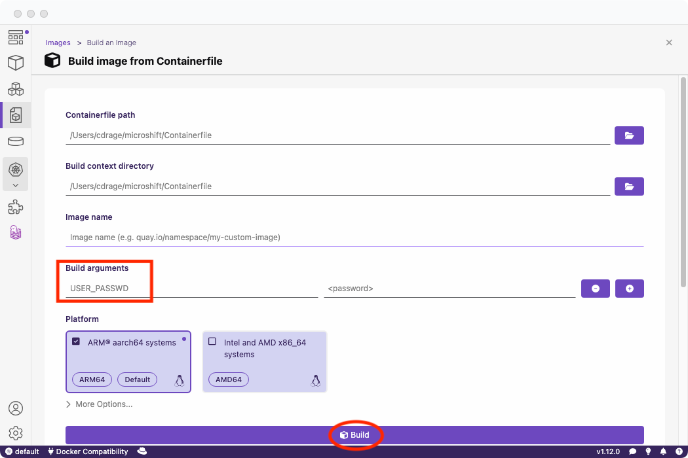Open the Pods section icon
The height and width of the screenshot is (458, 688).
coord(16,89)
